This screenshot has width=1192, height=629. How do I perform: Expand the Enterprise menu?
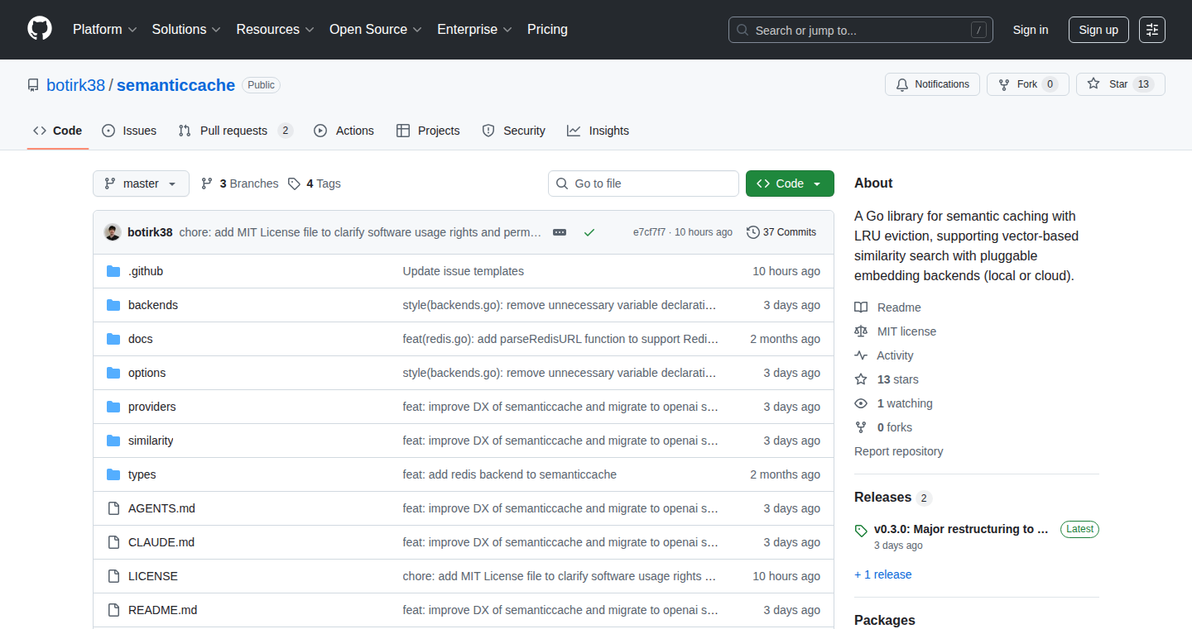[x=475, y=29]
